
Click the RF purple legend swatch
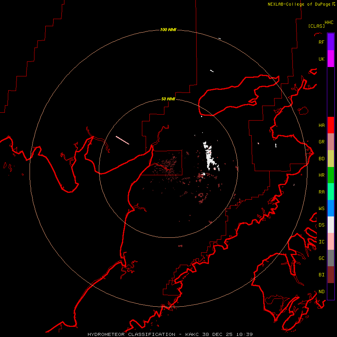[331, 42]
